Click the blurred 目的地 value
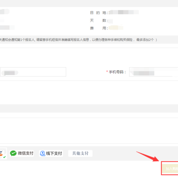The width and height of the screenshot is (178, 178). tap(124, 12)
